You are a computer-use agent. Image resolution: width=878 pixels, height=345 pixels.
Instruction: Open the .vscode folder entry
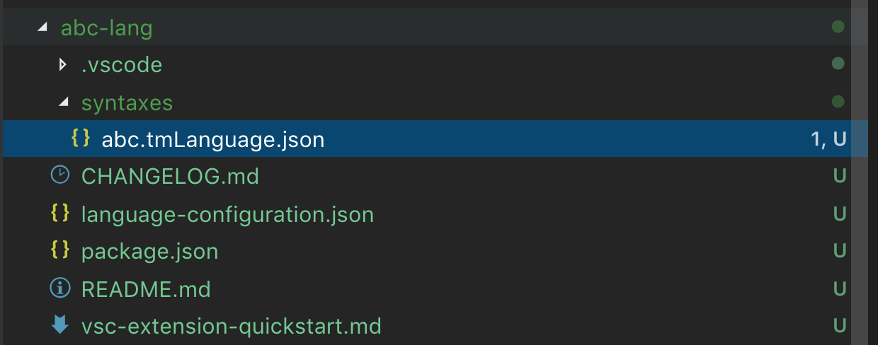[x=122, y=66]
